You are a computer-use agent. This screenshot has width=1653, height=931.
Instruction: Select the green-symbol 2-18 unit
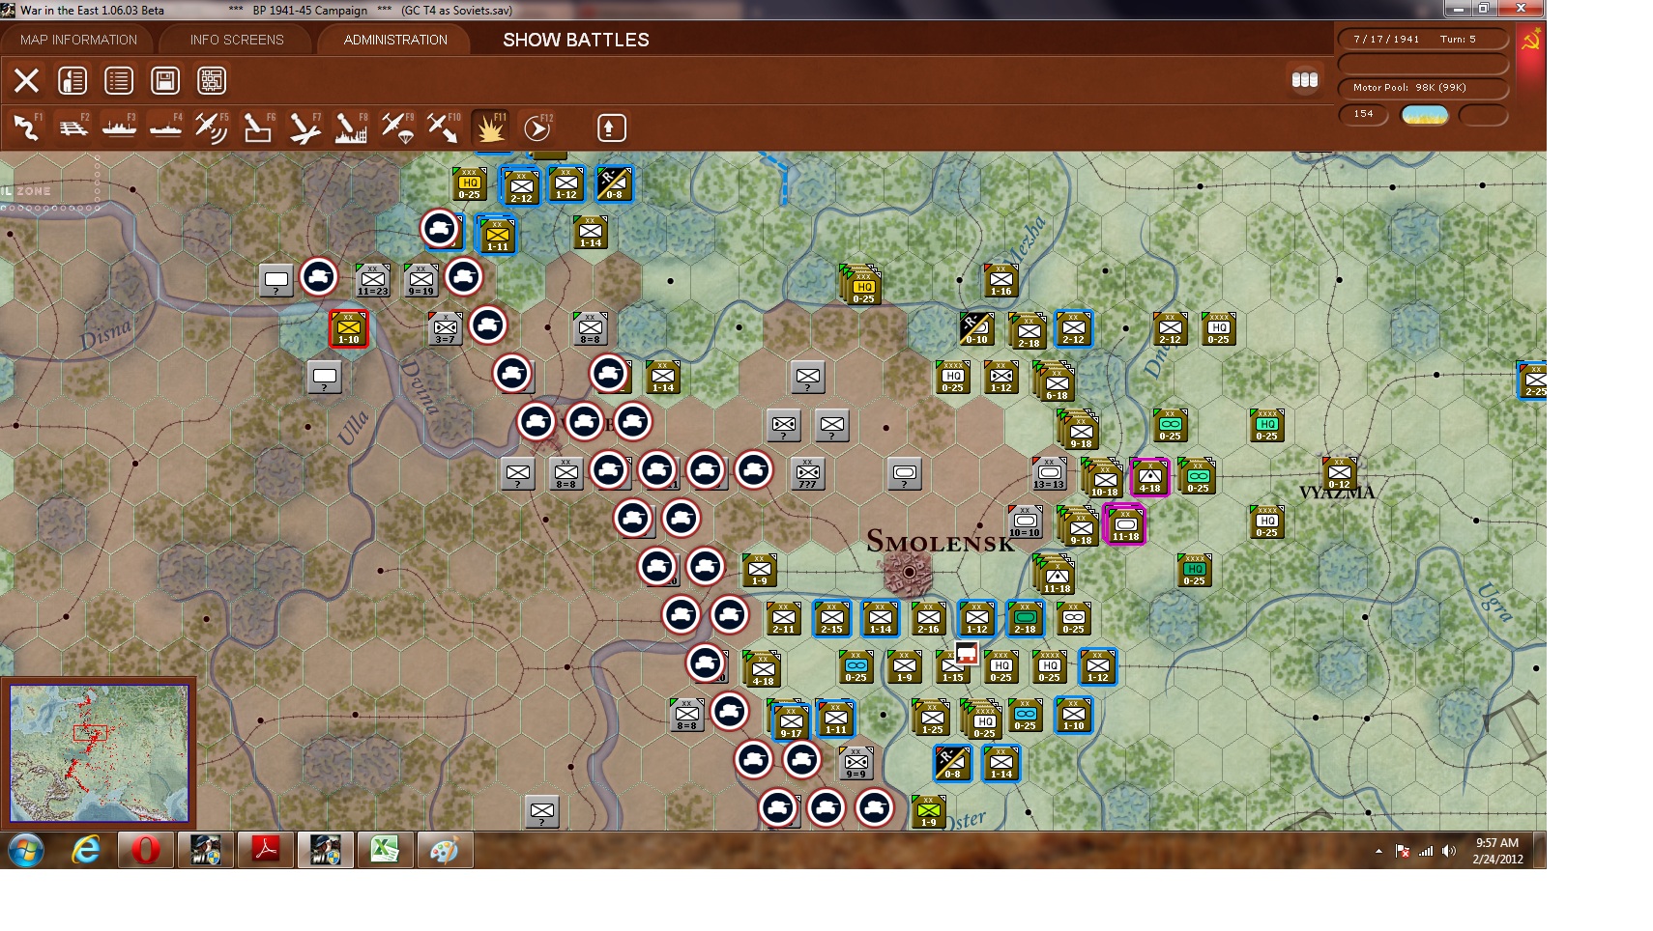click(1026, 618)
